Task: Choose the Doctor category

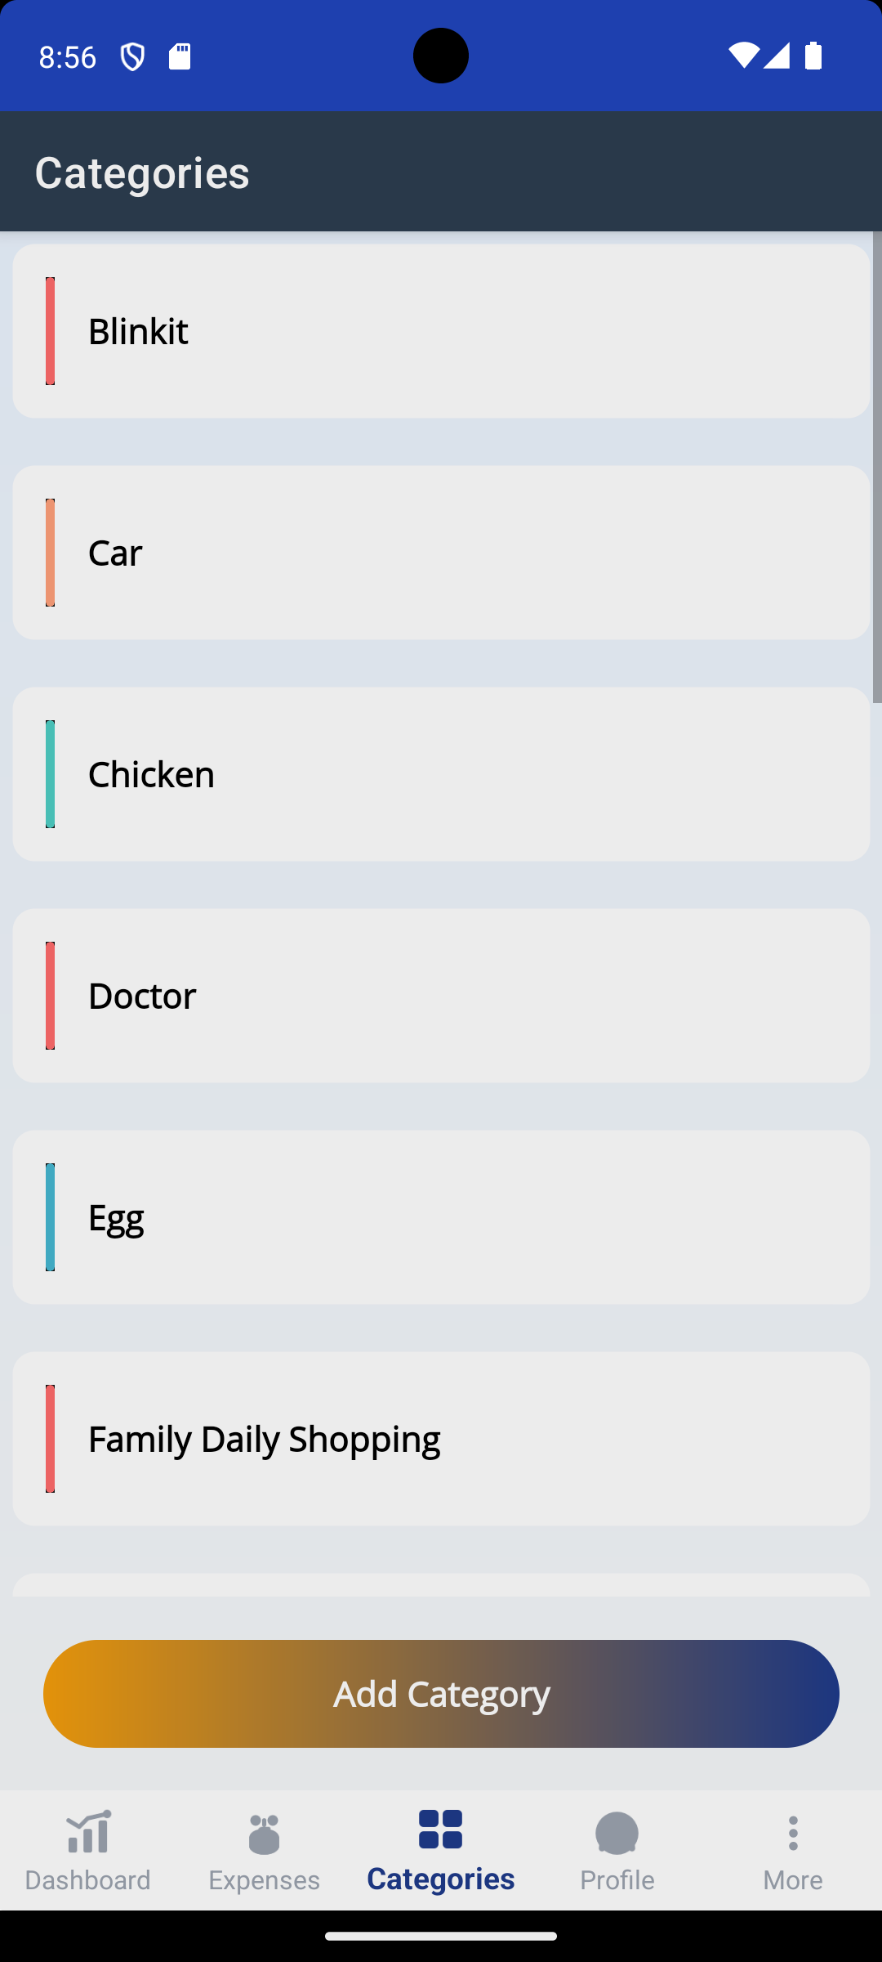Action: pyautogui.click(x=441, y=996)
